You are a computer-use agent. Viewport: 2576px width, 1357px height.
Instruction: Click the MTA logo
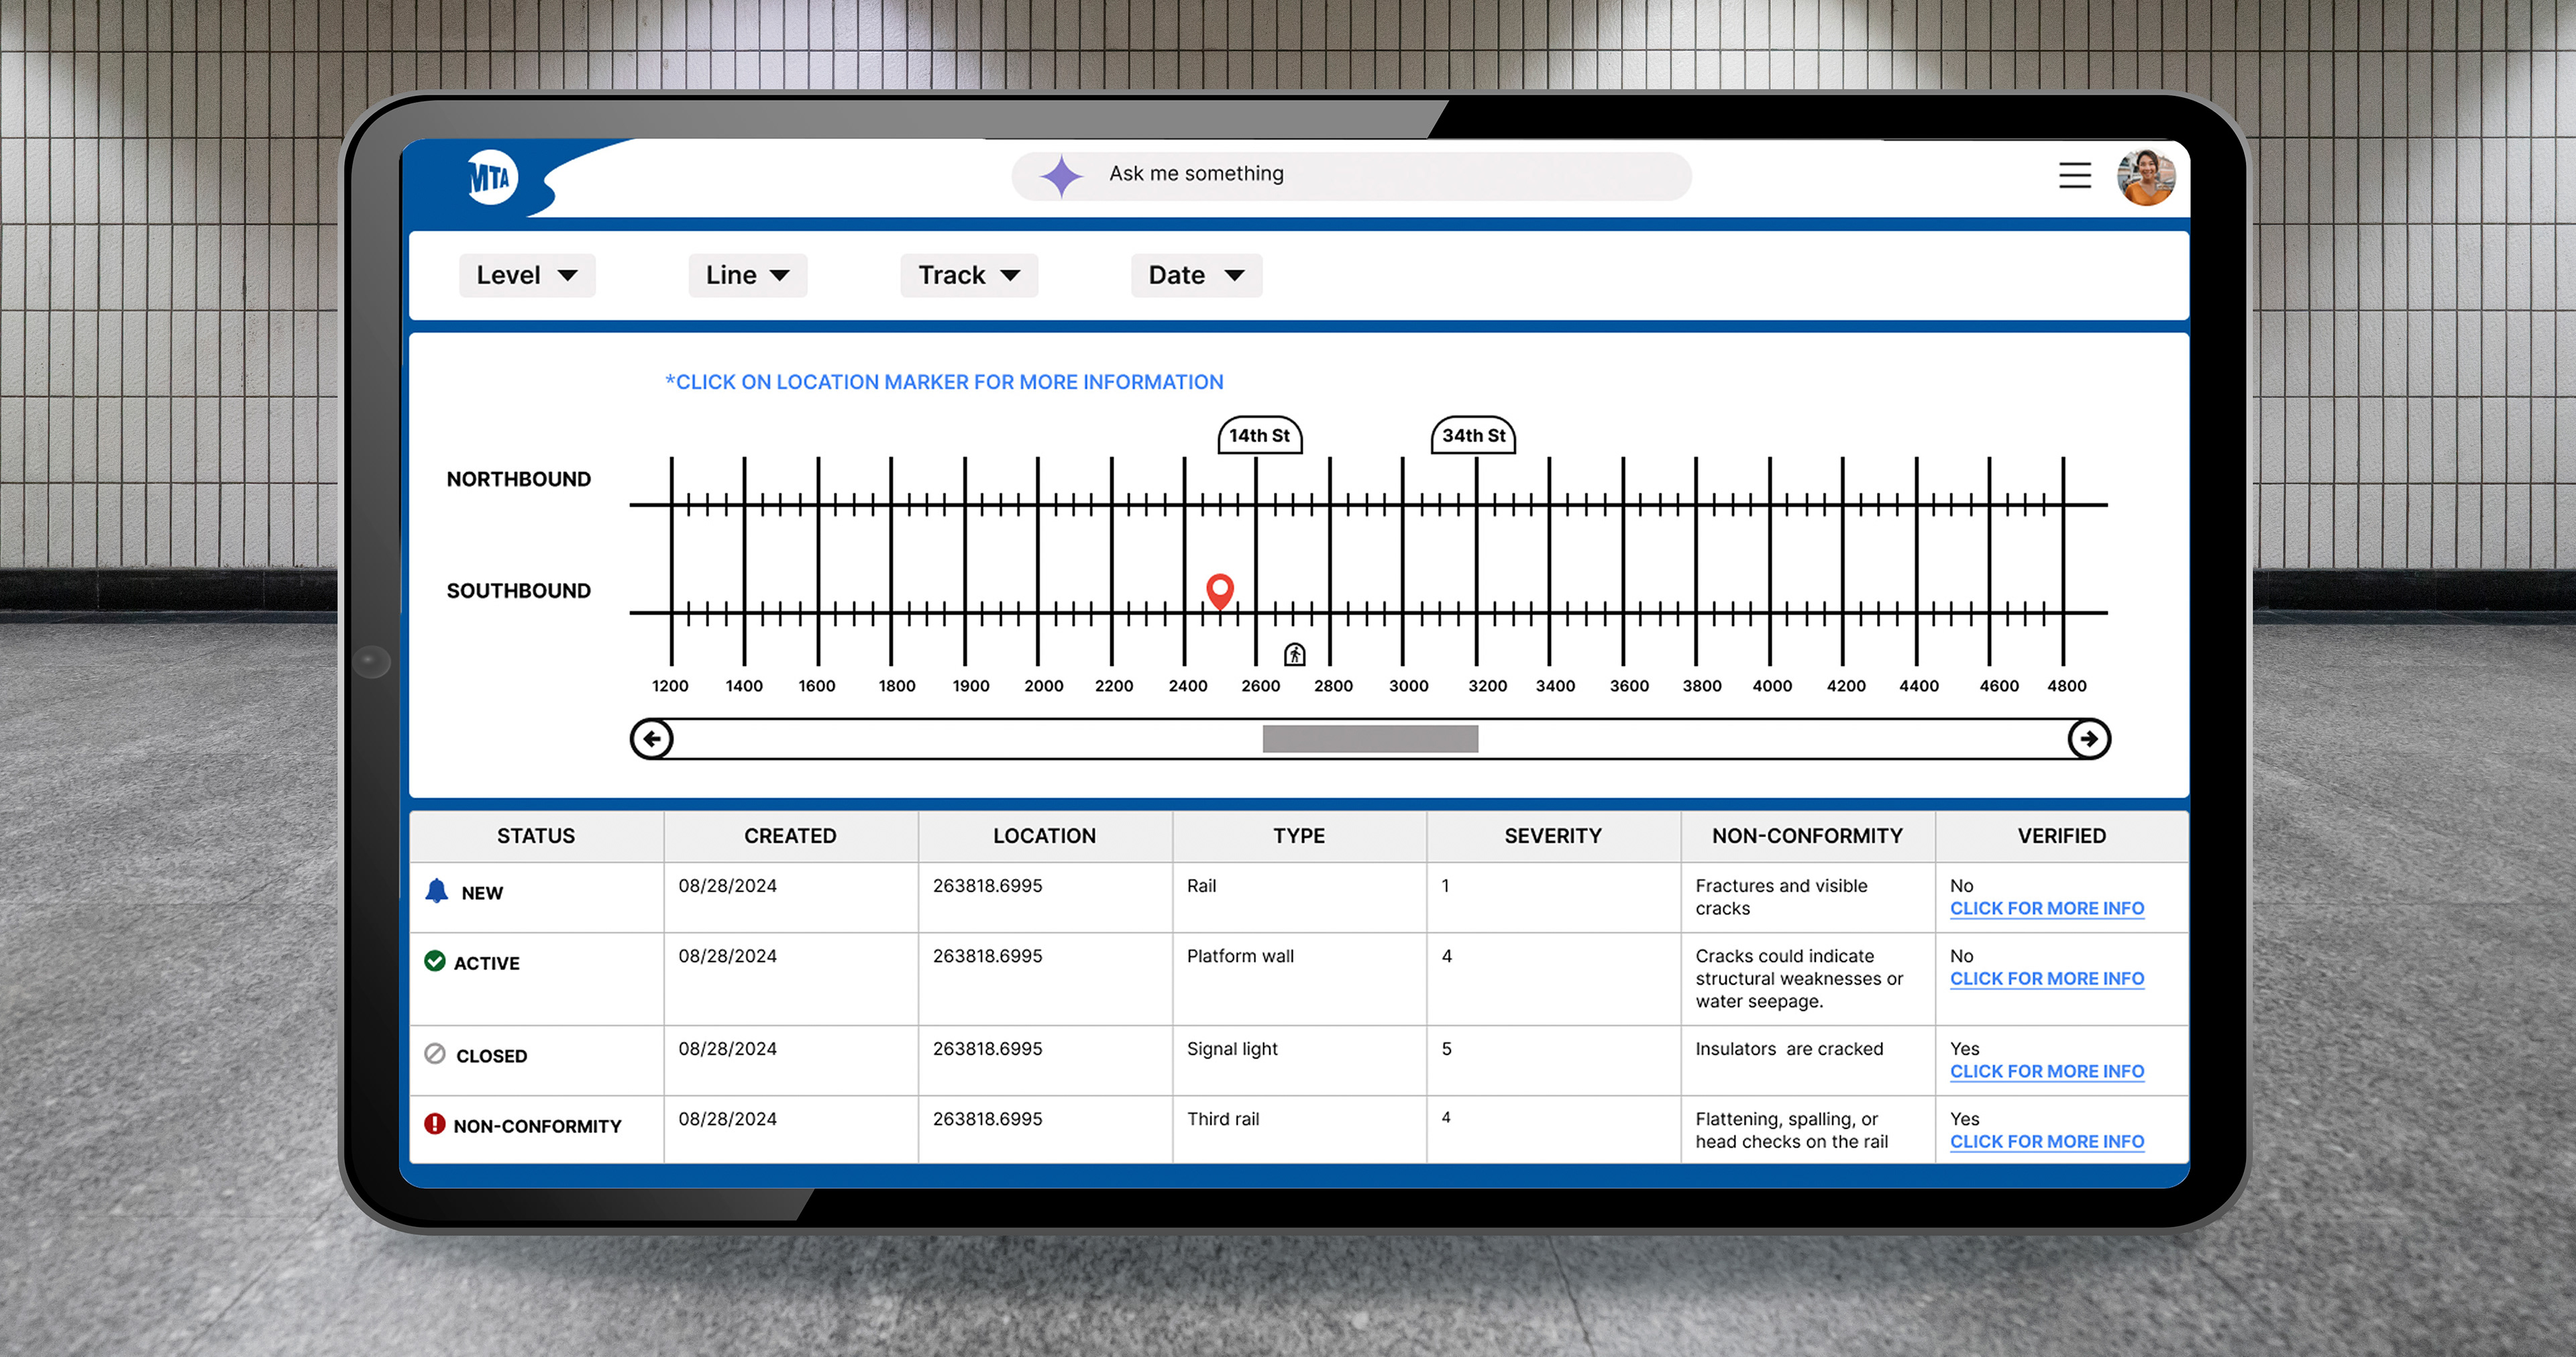[x=491, y=178]
